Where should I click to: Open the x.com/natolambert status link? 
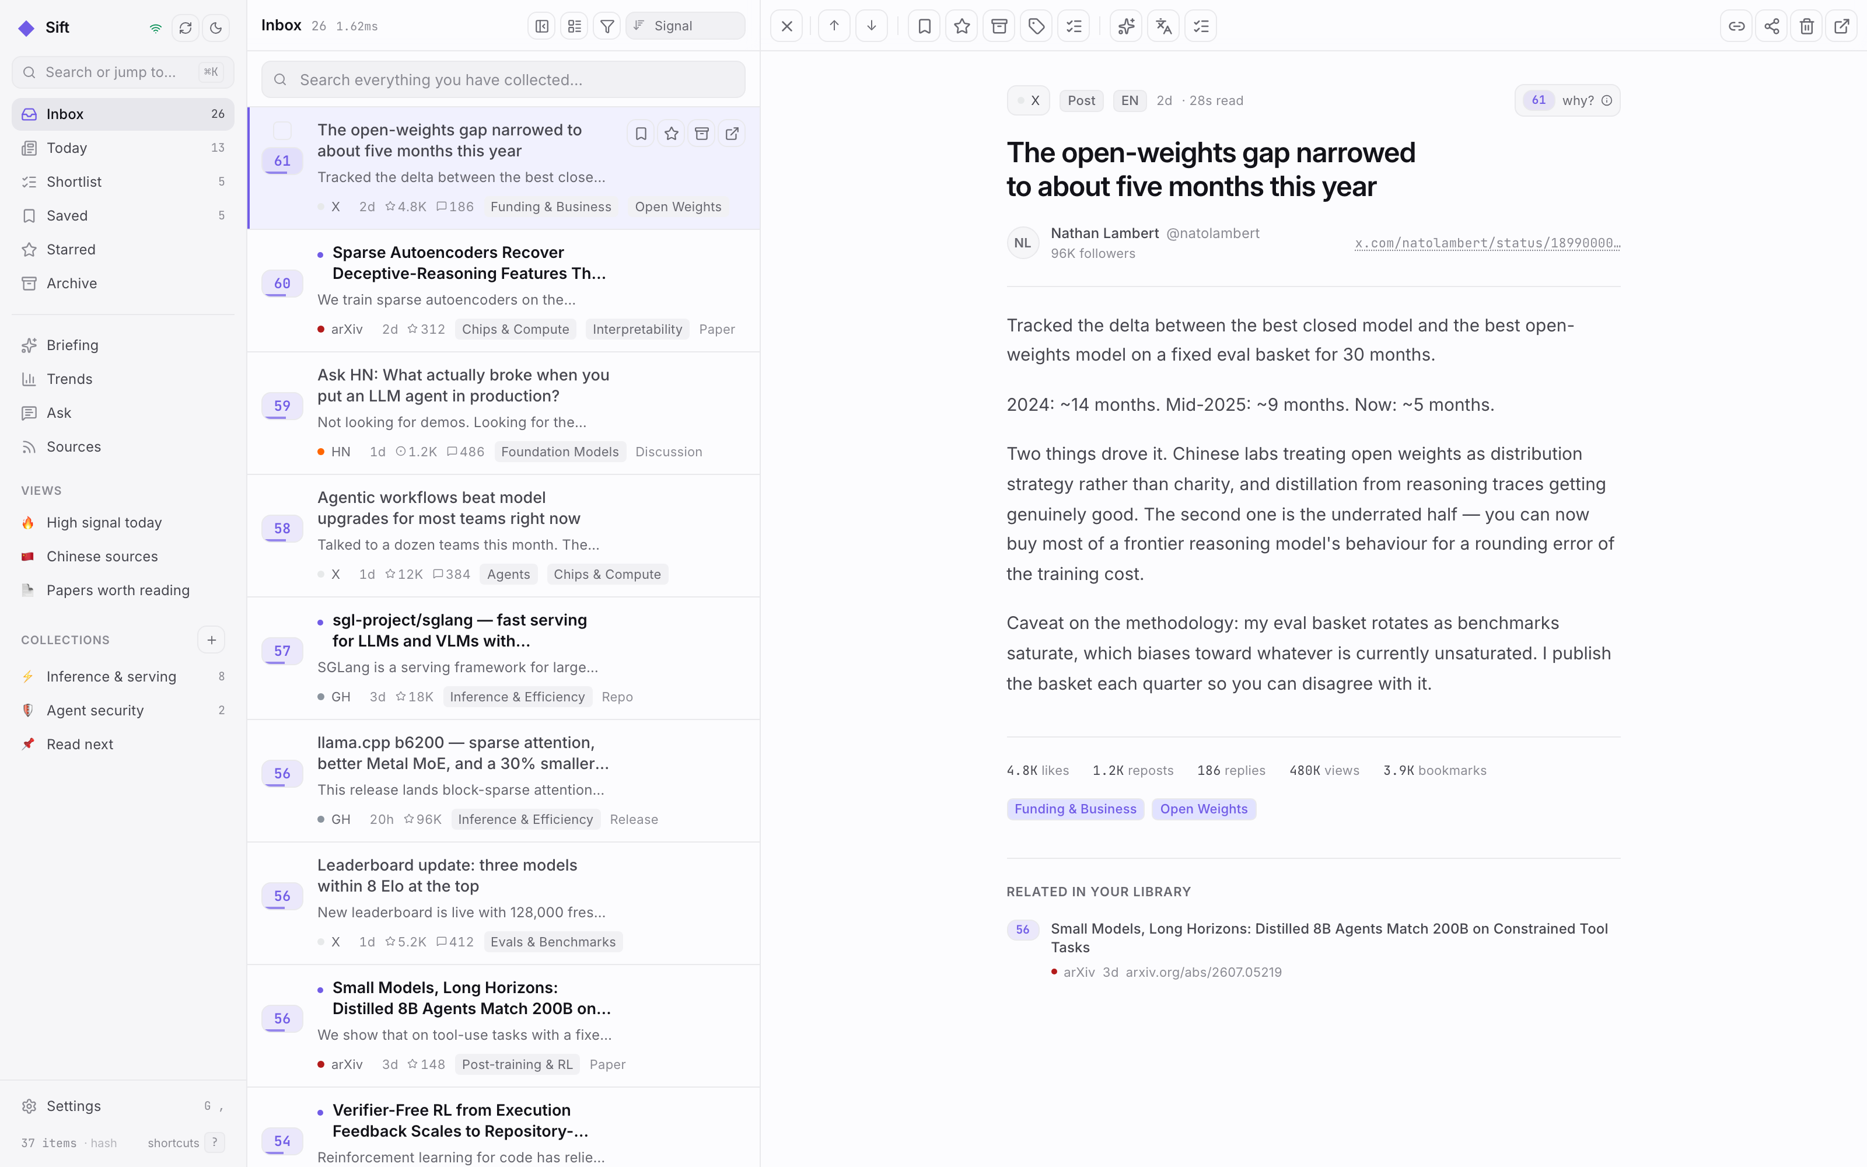1487,243
